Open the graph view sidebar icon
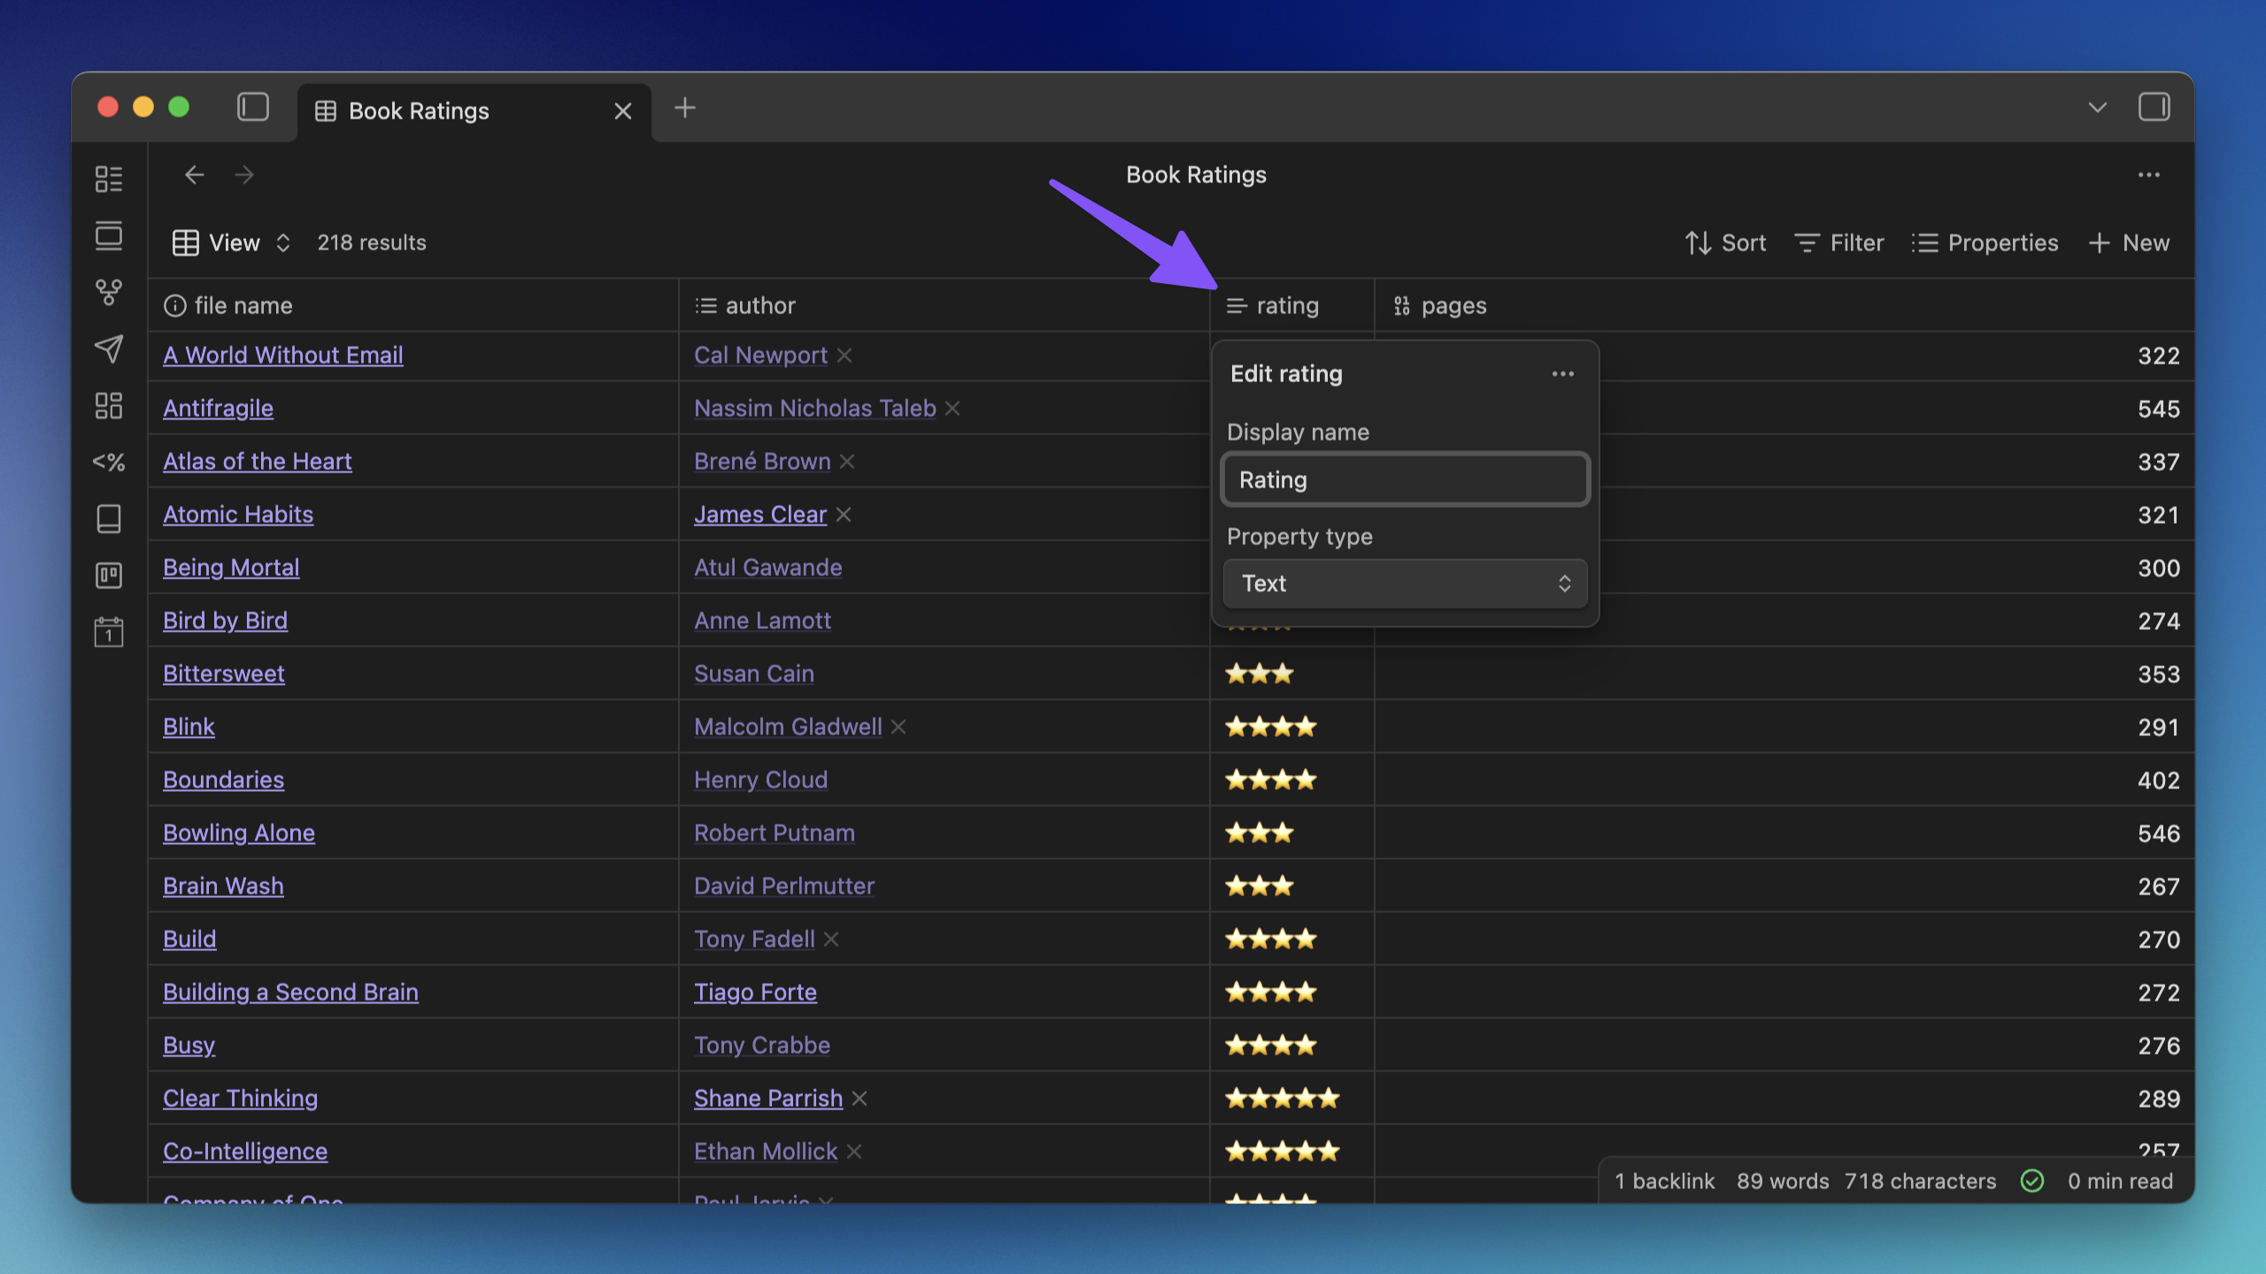Viewport: 2266px width, 1274px height. (x=109, y=292)
